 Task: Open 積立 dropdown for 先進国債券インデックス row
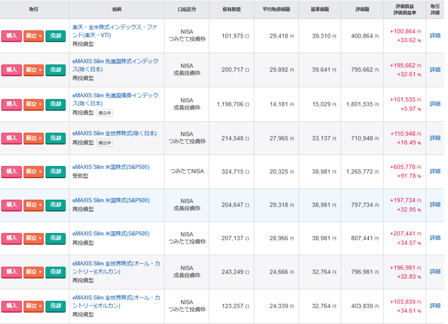pos(33,104)
